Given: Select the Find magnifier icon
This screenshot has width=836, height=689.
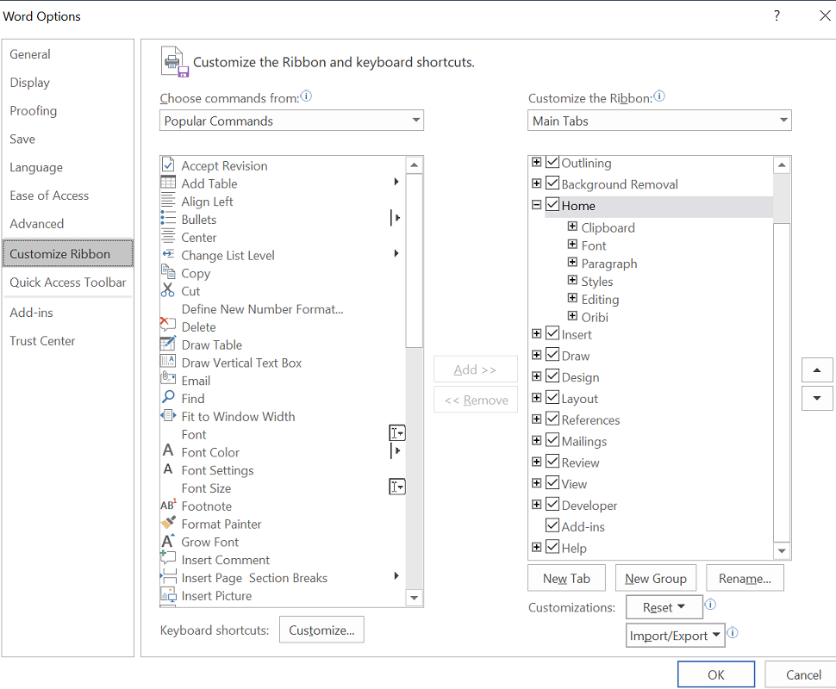Looking at the screenshot, I should tap(168, 398).
